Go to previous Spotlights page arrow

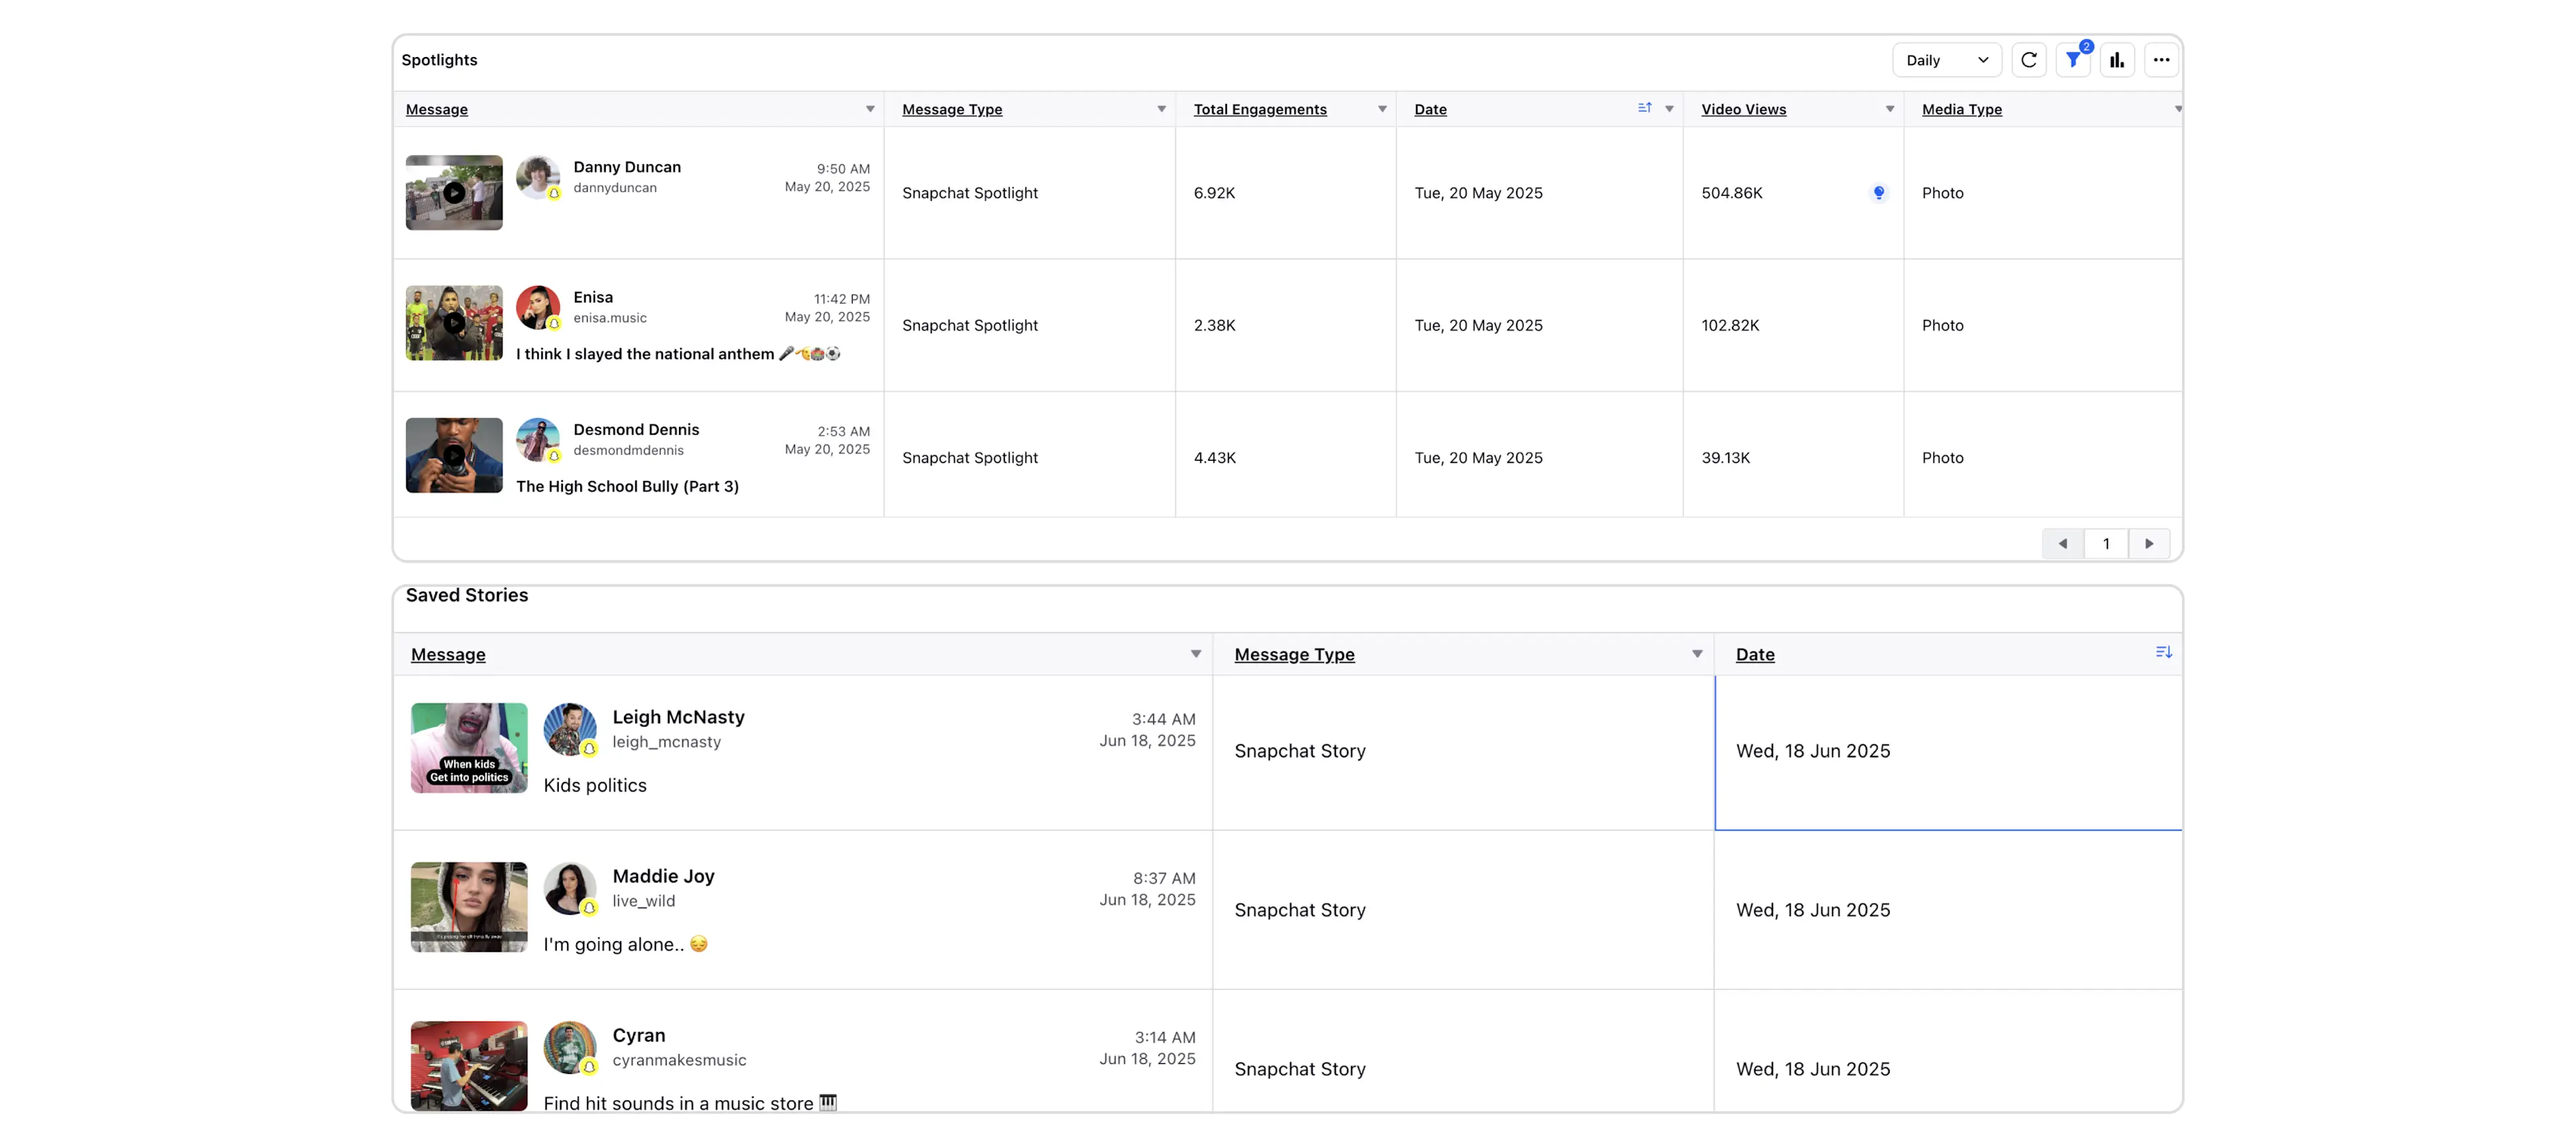(x=2063, y=544)
